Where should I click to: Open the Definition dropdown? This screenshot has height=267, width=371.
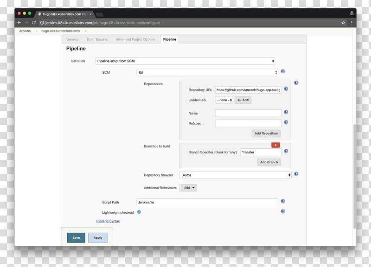pos(185,61)
